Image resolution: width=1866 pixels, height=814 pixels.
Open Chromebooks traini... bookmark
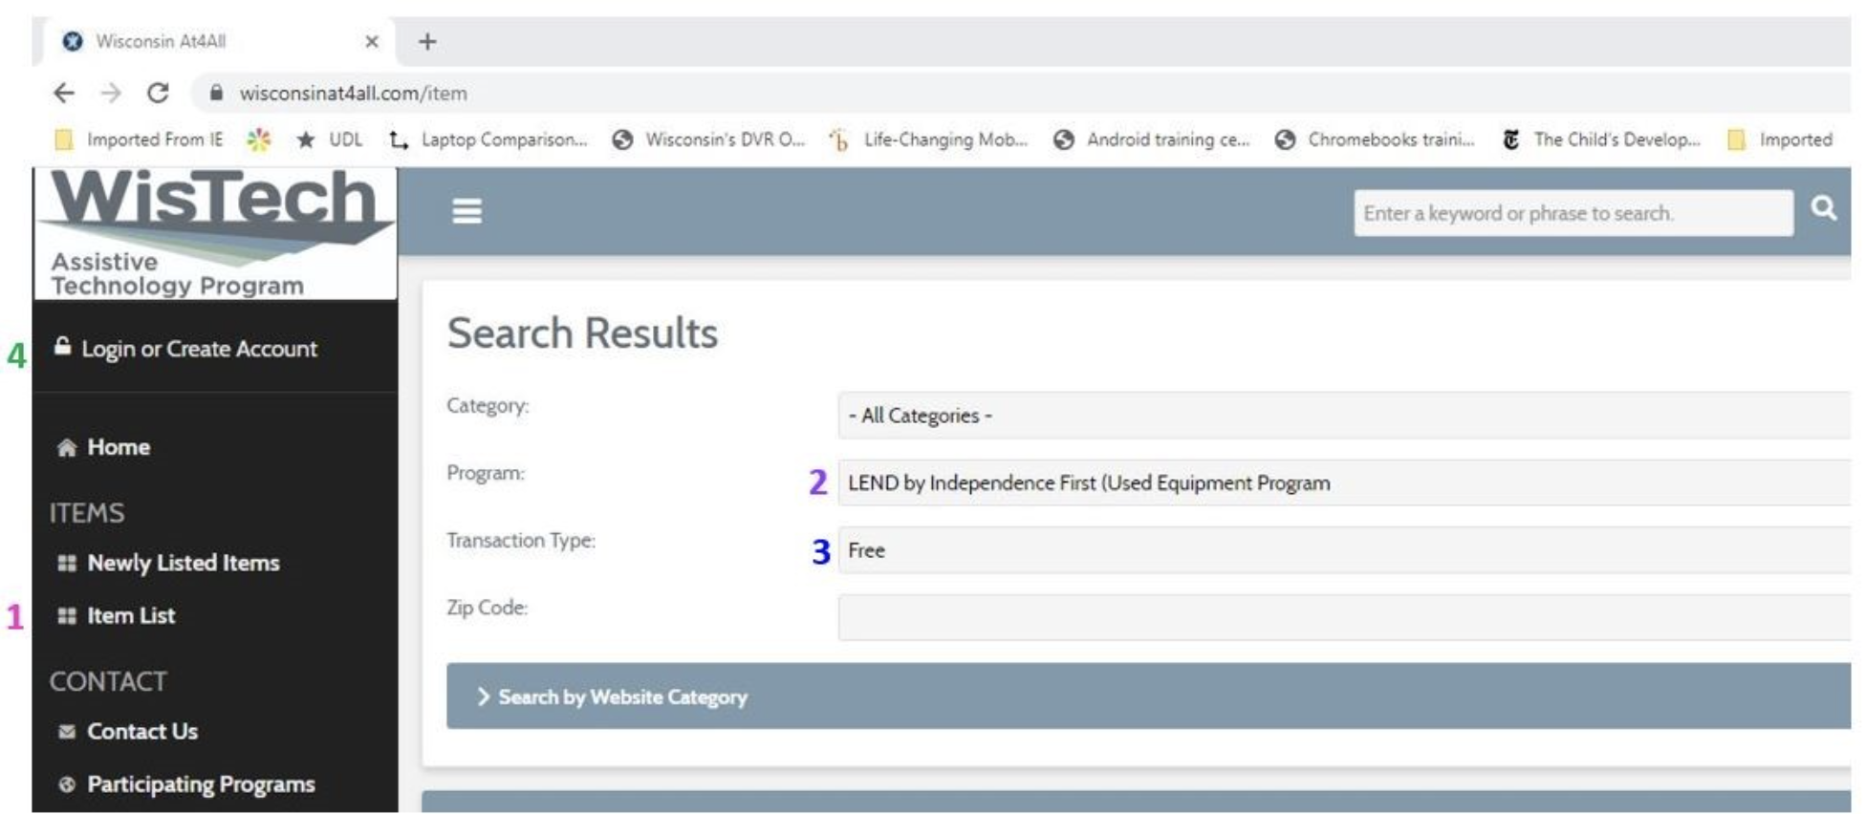[1375, 139]
